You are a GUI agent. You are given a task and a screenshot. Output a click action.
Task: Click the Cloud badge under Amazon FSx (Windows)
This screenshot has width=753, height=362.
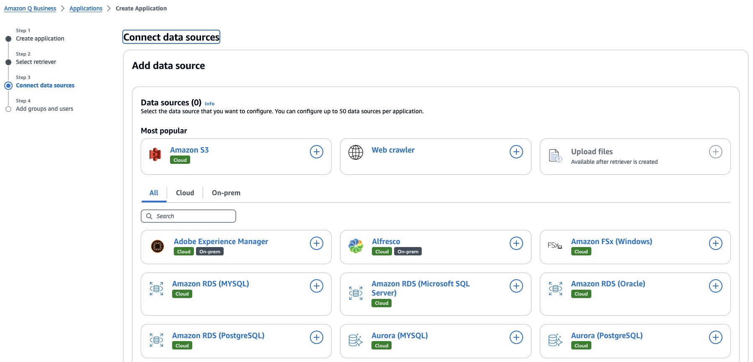click(x=581, y=252)
